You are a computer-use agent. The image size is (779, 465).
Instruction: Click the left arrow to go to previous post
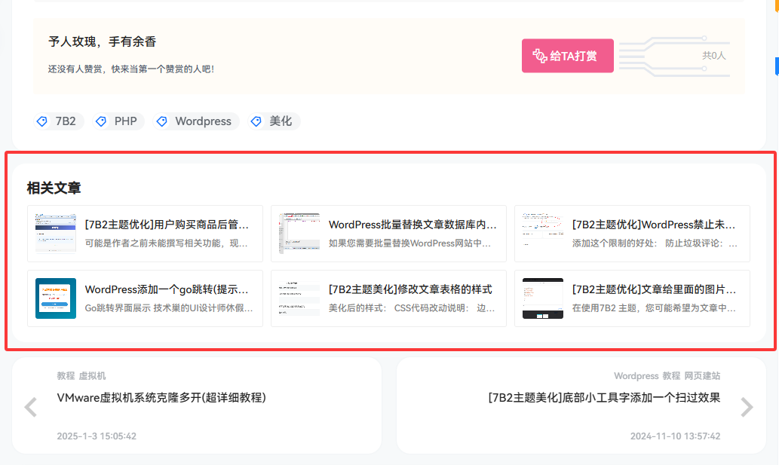click(29, 407)
